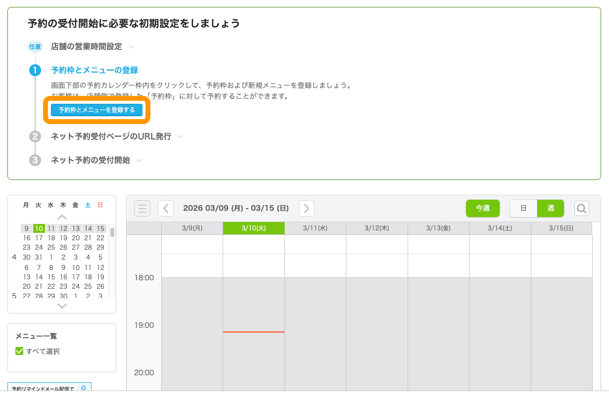Go to previous week with the left arrow
This screenshot has height=397, width=609.
point(166,208)
